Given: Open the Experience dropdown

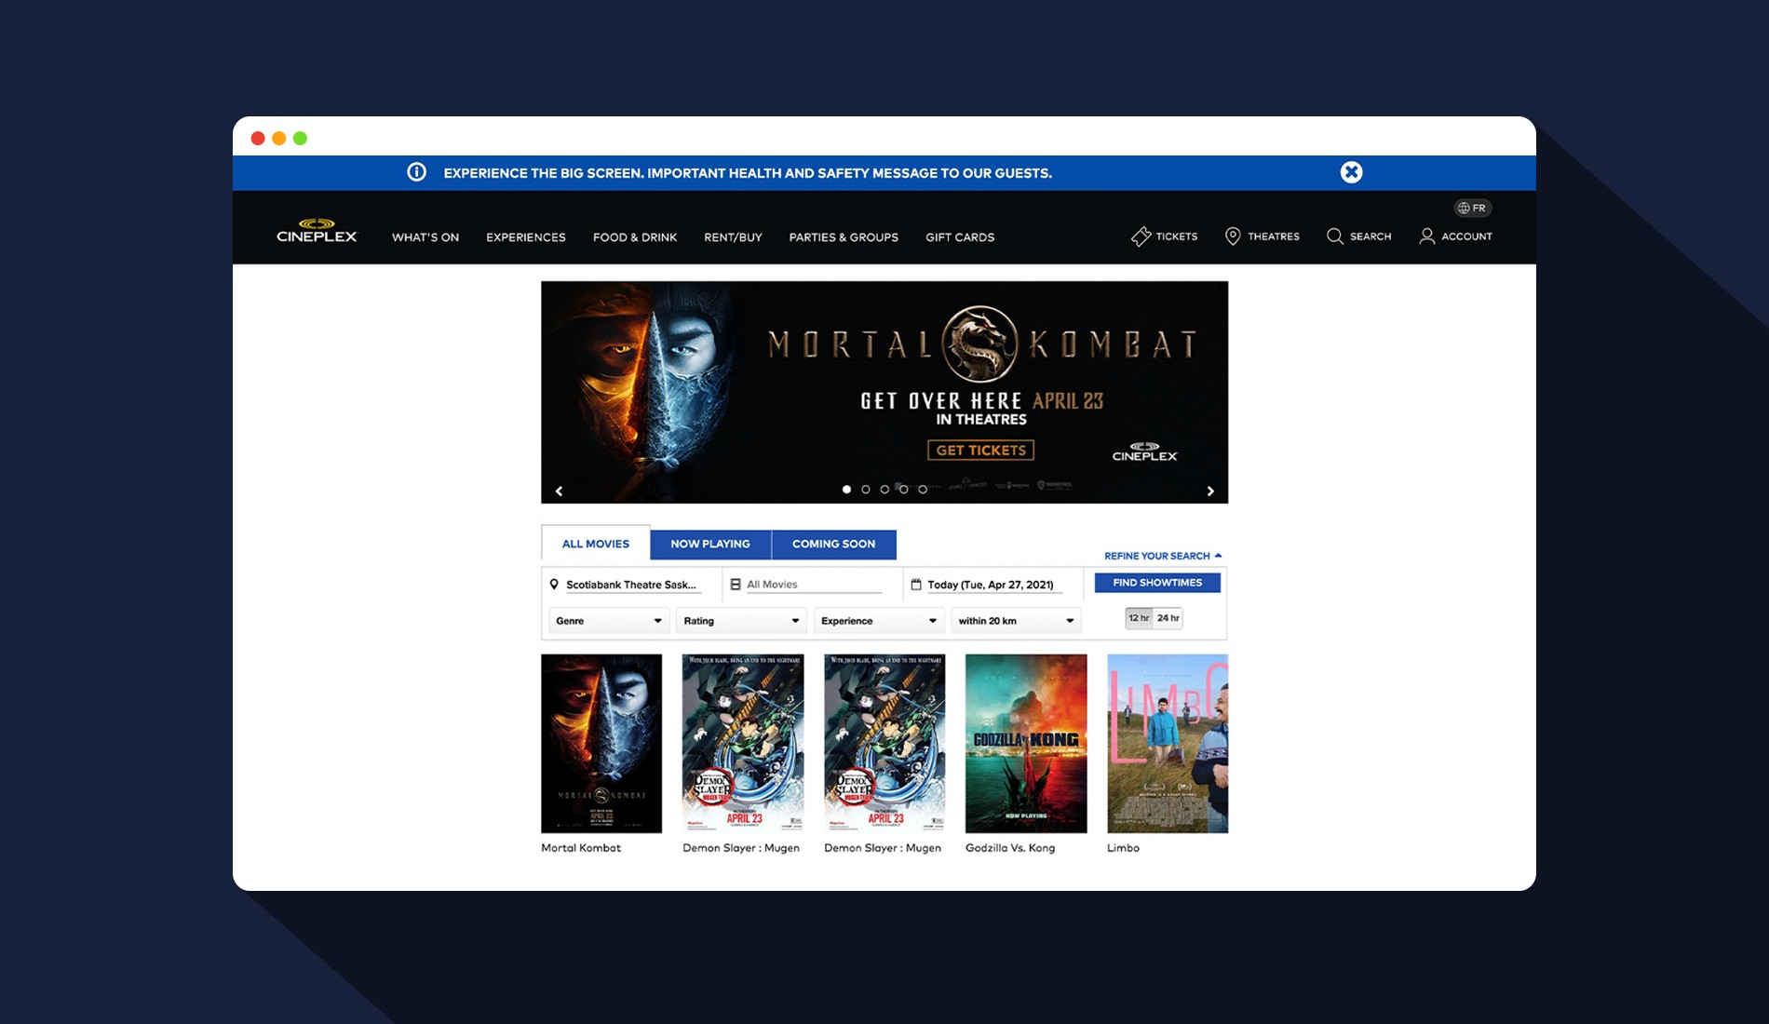Looking at the screenshot, I should (879, 621).
